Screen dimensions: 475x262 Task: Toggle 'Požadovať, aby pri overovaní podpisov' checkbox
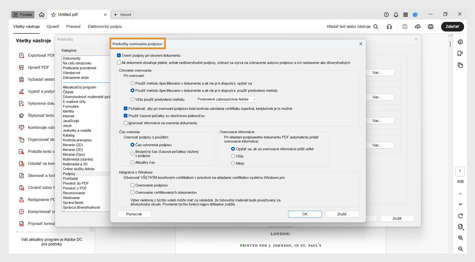click(x=126, y=109)
